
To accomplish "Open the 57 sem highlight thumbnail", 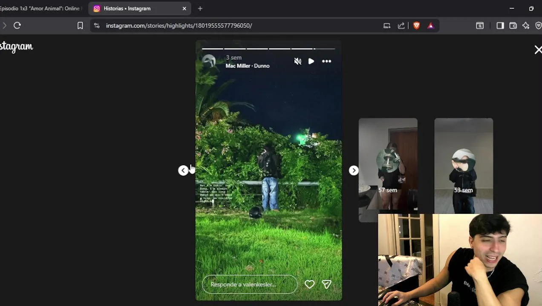I will tap(388, 170).
